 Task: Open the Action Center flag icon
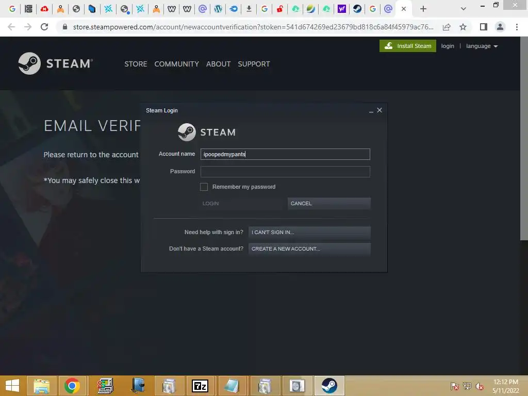[x=455, y=386]
